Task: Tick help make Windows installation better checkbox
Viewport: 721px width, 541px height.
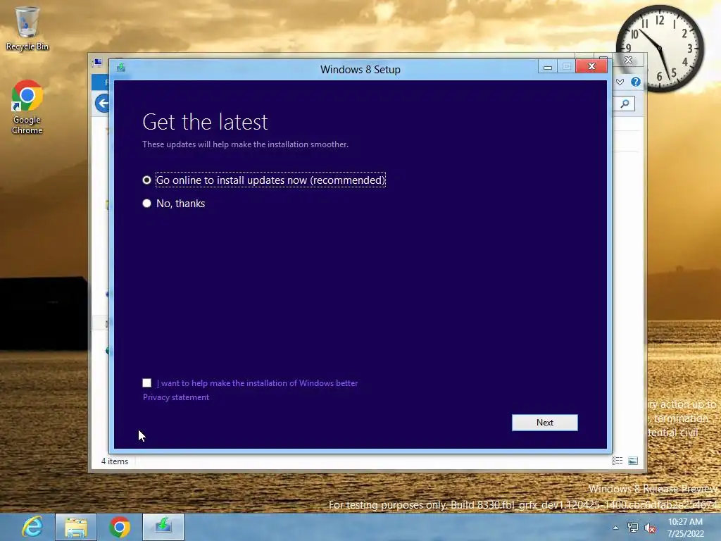Action: [x=146, y=383]
